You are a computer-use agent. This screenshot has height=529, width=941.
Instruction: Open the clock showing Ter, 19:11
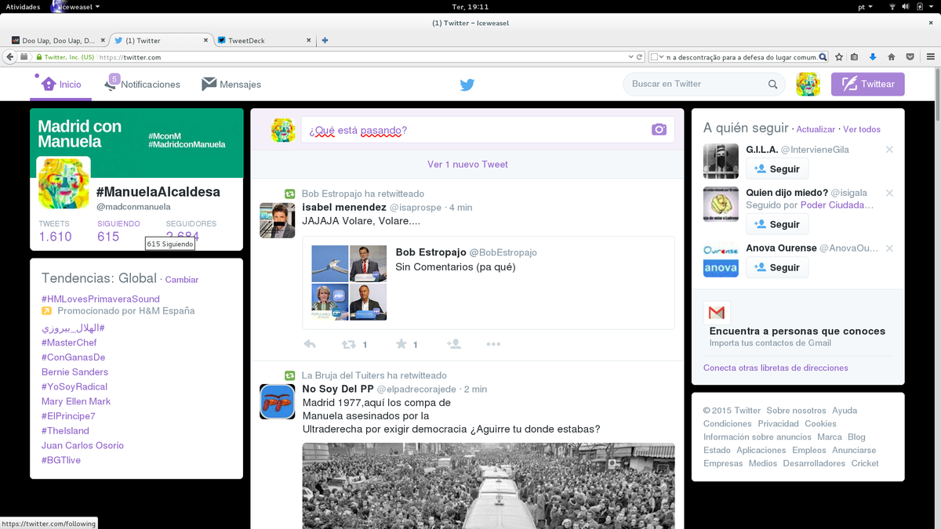pos(470,6)
